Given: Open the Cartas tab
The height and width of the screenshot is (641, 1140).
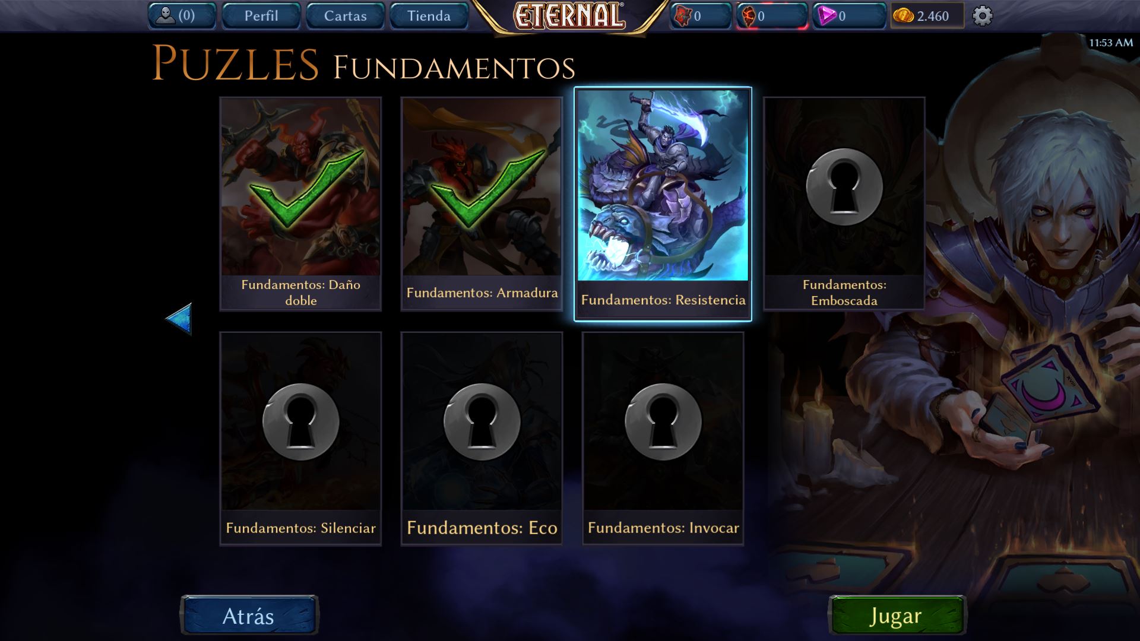Looking at the screenshot, I should pos(345,16).
